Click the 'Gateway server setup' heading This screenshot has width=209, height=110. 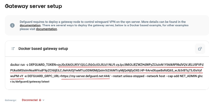tap(33, 6)
